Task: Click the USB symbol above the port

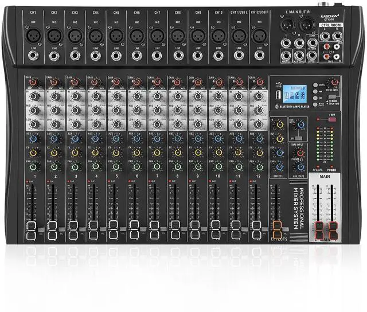Action: click(279, 84)
